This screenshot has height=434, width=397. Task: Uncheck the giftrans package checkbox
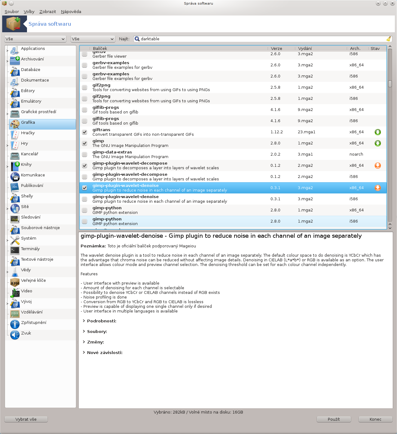(x=84, y=132)
